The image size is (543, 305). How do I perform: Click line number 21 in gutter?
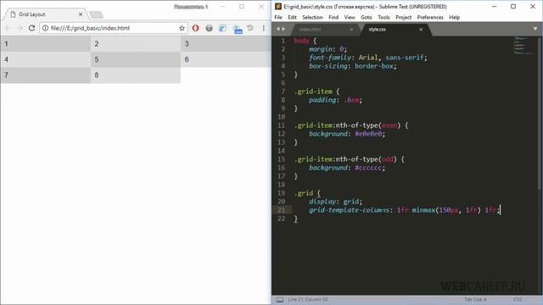point(281,210)
